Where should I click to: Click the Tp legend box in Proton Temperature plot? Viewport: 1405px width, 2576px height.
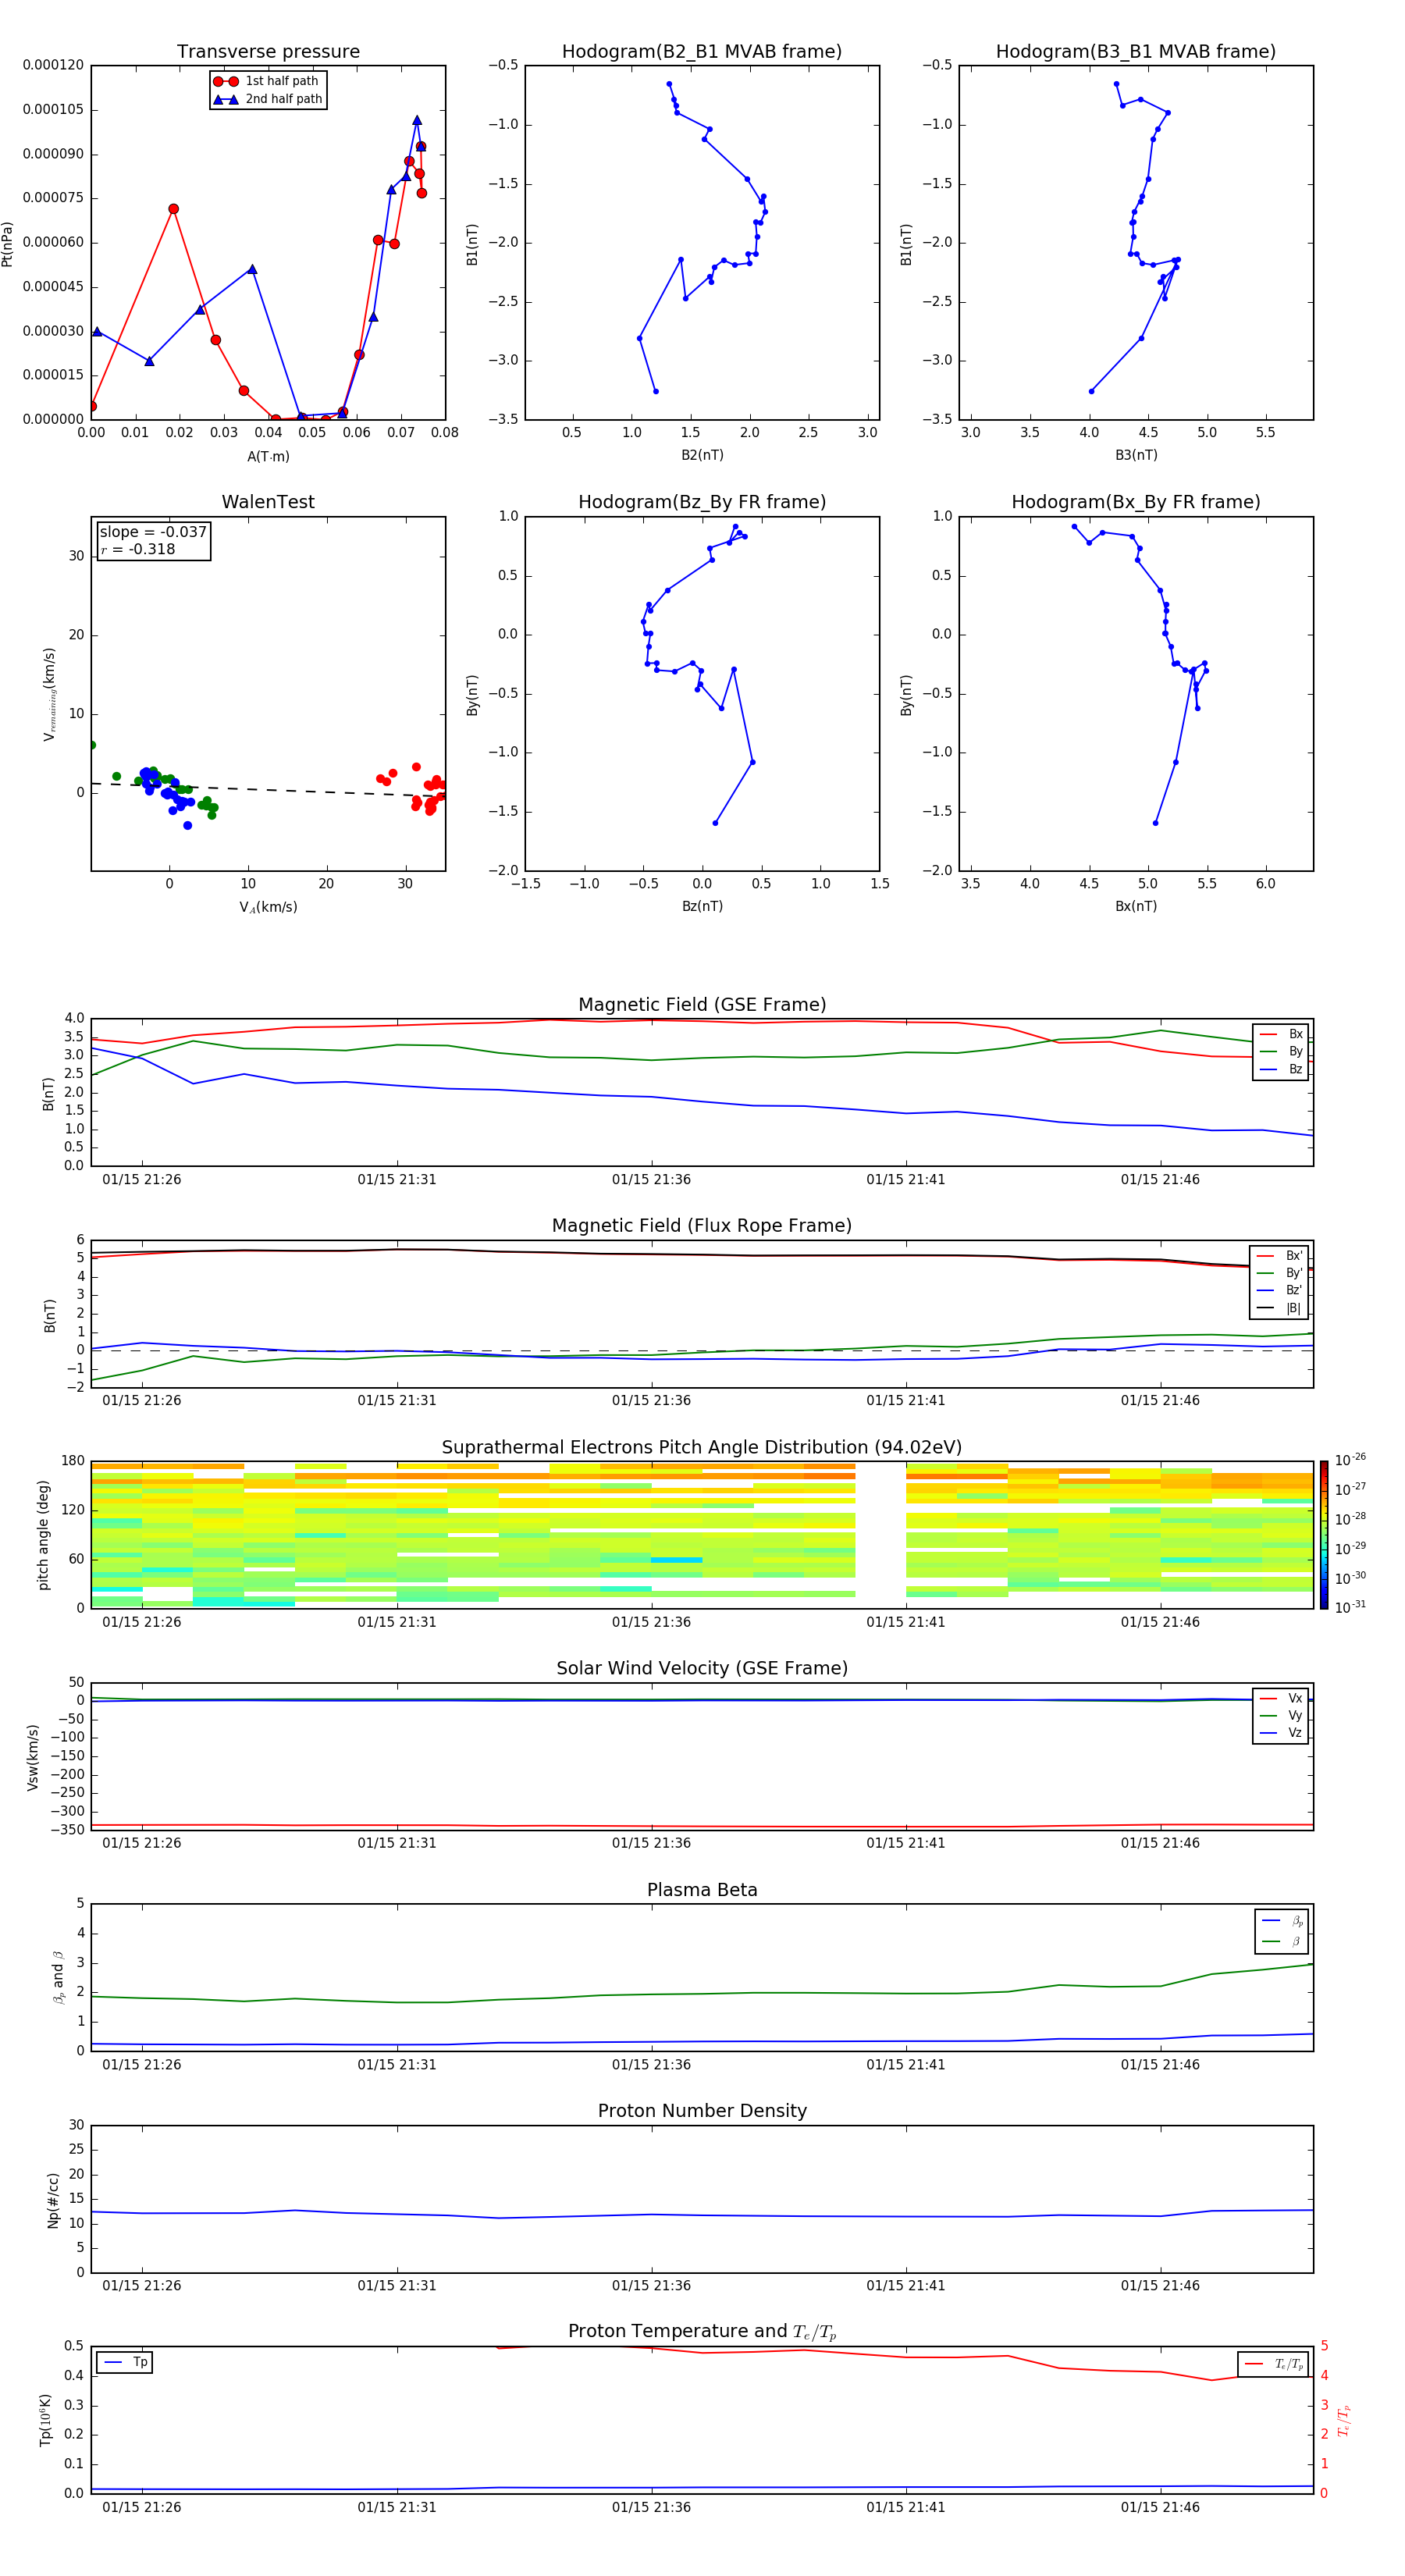125,2362
